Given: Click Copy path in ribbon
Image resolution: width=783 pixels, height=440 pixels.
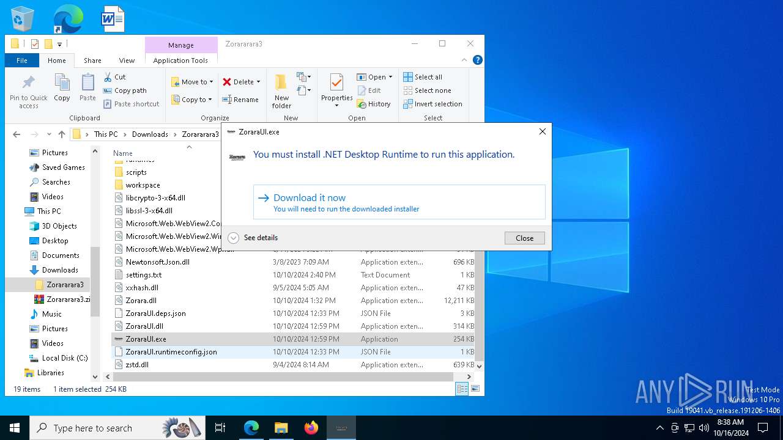Looking at the screenshot, I should [125, 90].
